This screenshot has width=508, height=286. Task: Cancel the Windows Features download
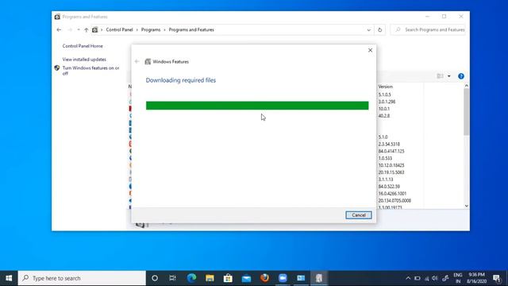pyautogui.click(x=358, y=215)
